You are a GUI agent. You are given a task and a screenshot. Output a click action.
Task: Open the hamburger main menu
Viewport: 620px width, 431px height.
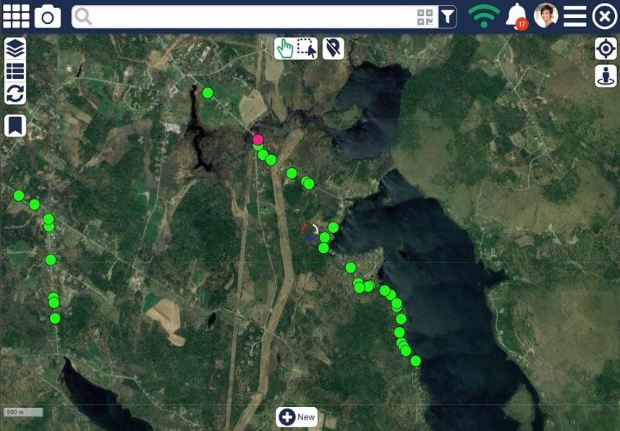574,17
